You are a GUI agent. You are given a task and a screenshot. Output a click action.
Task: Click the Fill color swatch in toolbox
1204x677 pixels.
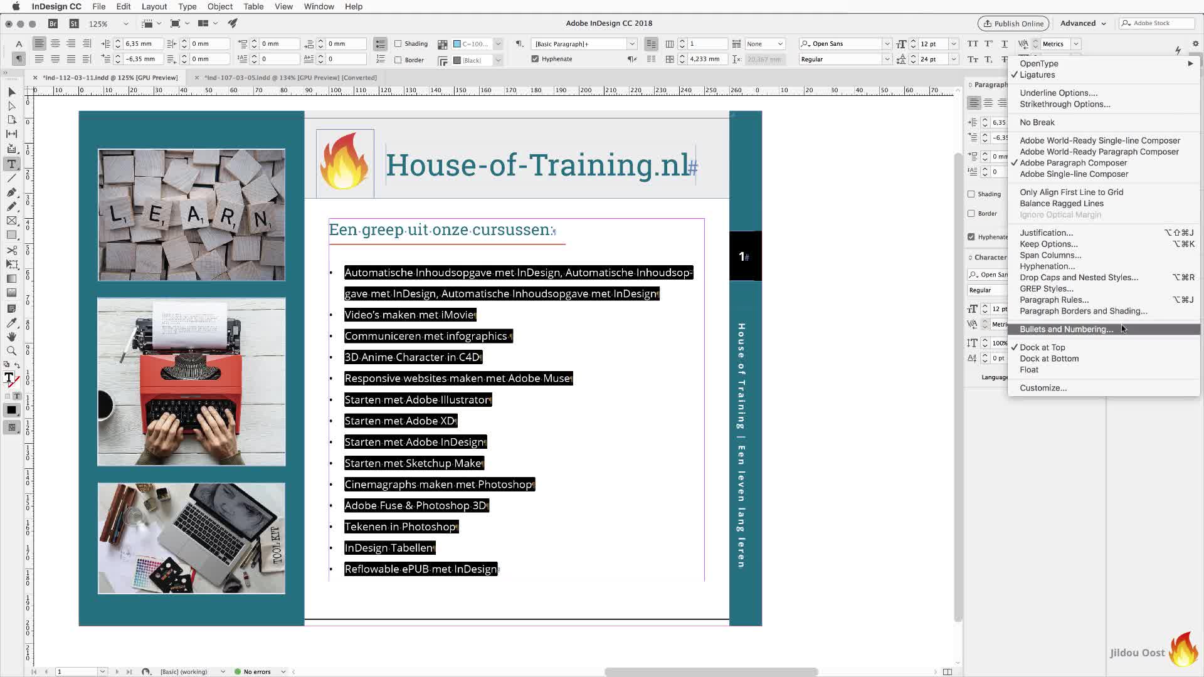point(8,377)
